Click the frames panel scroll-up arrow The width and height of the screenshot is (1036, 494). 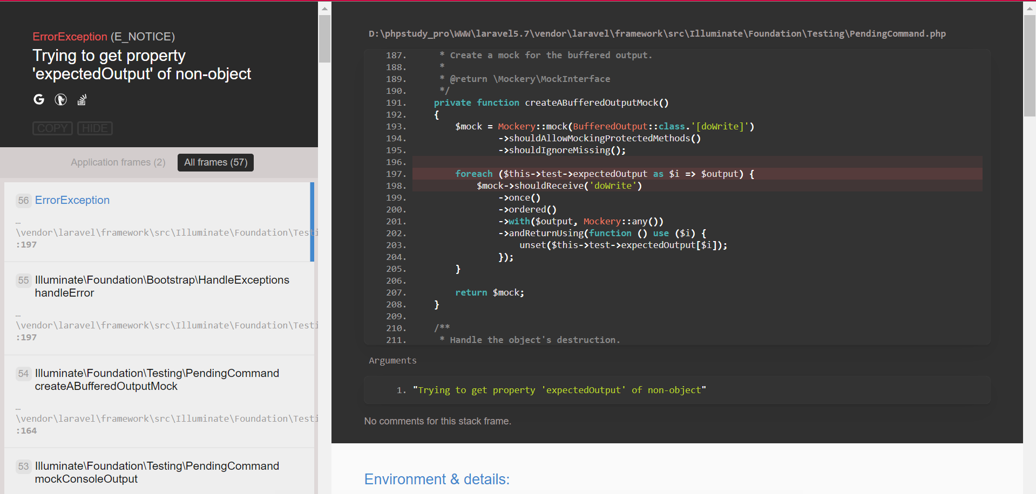[x=324, y=8]
